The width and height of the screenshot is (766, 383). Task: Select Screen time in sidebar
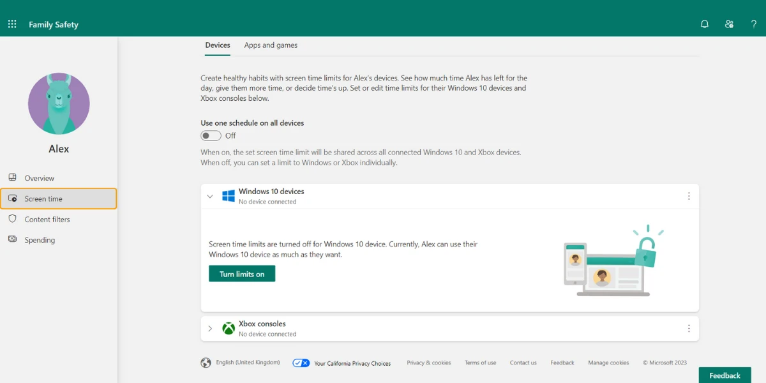pyautogui.click(x=59, y=199)
